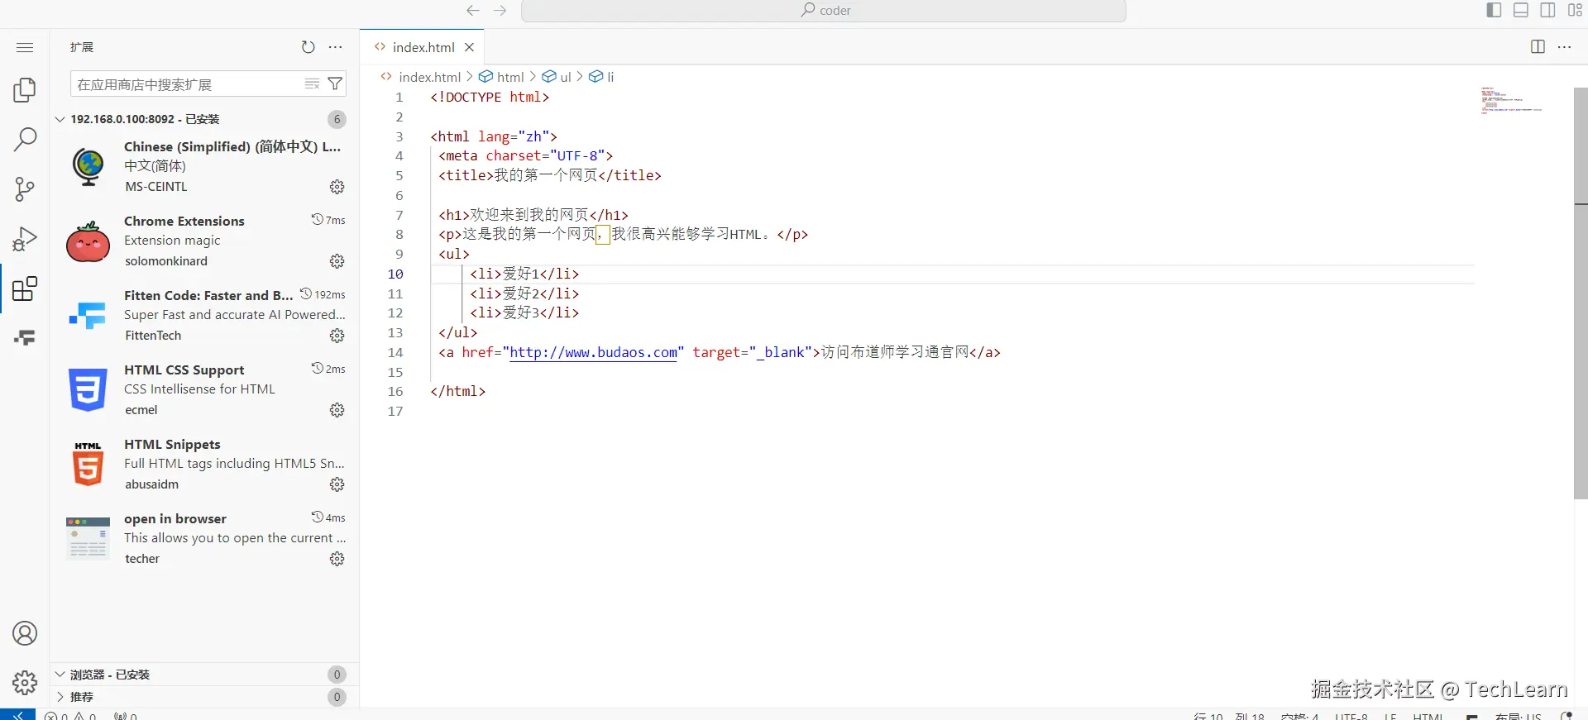The width and height of the screenshot is (1588, 720).
Task: Toggle the primary side bar
Action: point(1494,10)
